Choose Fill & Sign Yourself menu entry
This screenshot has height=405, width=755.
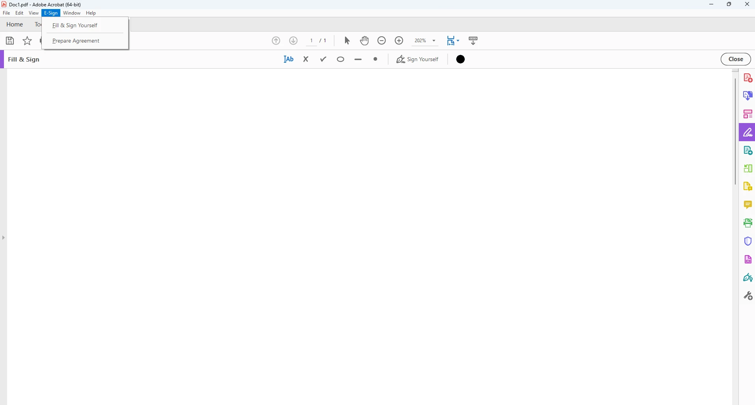click(x=75, y=25)
